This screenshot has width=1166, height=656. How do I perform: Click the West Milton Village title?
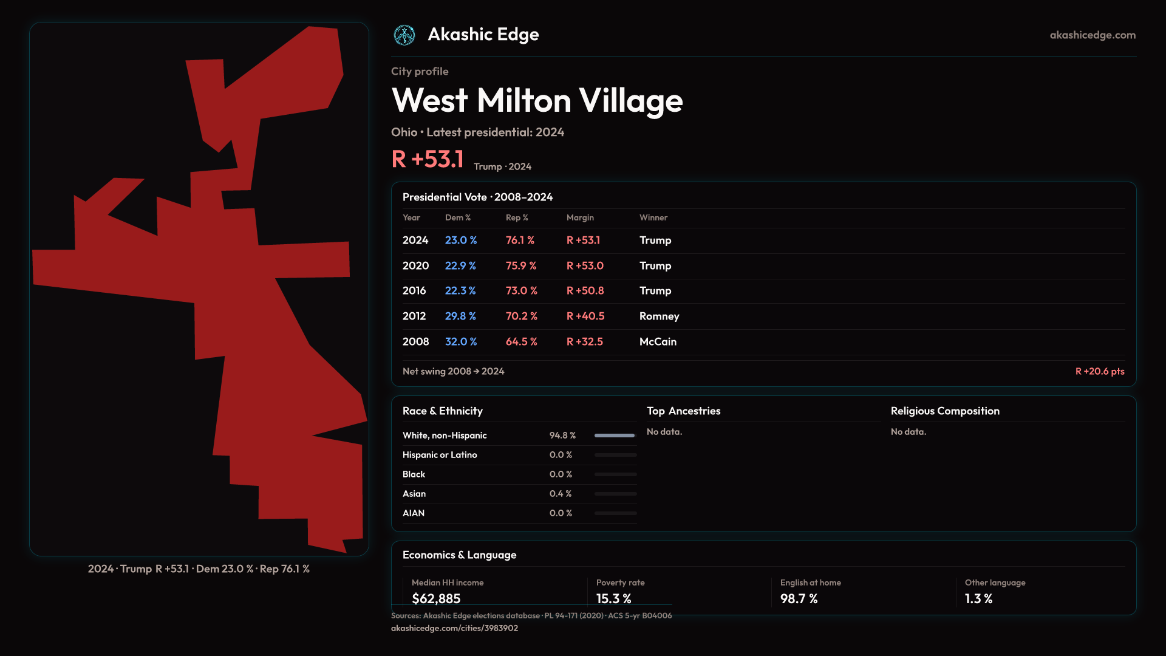coord(537,101)
